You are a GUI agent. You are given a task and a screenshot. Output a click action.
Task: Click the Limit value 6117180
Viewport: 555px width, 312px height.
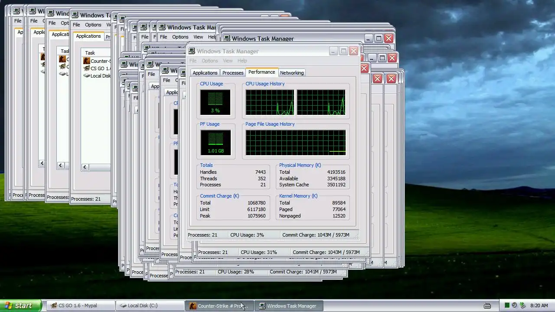point(256,209)
